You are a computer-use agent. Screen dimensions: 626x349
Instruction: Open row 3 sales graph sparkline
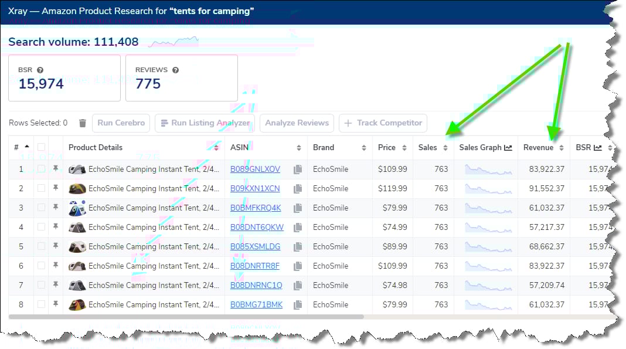tap(488, 208)
